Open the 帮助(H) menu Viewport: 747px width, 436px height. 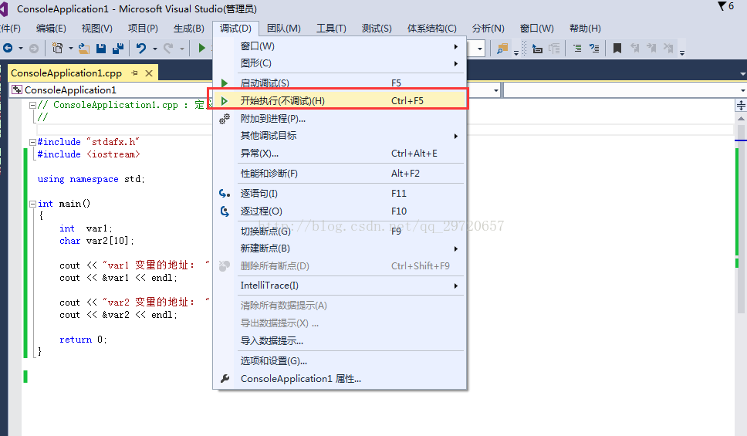click(585, 29)
